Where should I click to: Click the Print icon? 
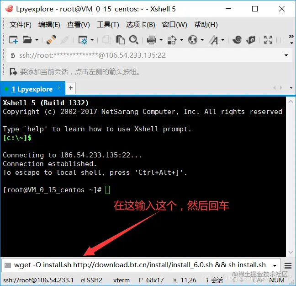coord(152,40)
